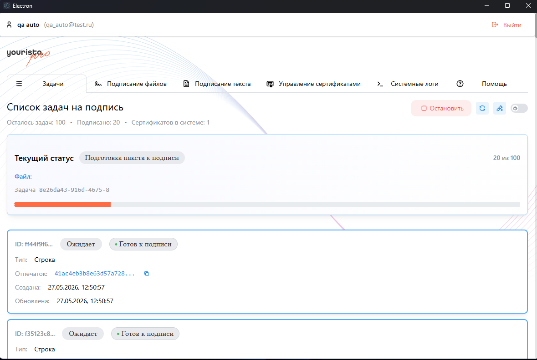
Task: Click the youristo pro logo
Action: point(28,57)
